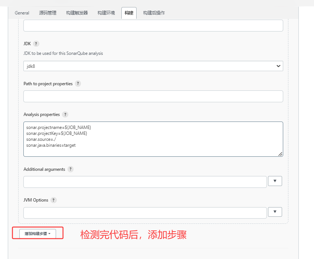Image resolution: width=314 pixels, height=259 pixels.
Task: Switch to the 构建环境 tab
Action: [106, 13]
